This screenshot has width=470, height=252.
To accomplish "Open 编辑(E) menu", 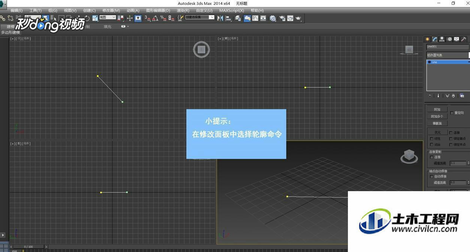I will (16, 10).
